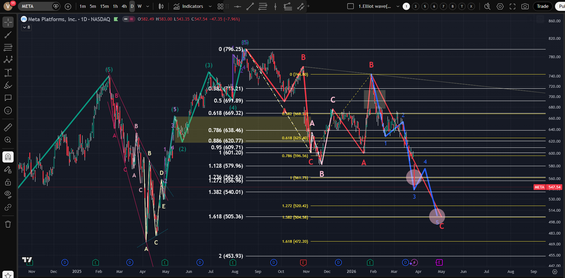Expand the timeframe interval dropdown arrow
Viewport: 565px width, 278px height.
(148, 6)
